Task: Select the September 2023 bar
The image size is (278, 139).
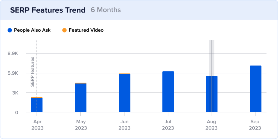Action: coord(256,89)
